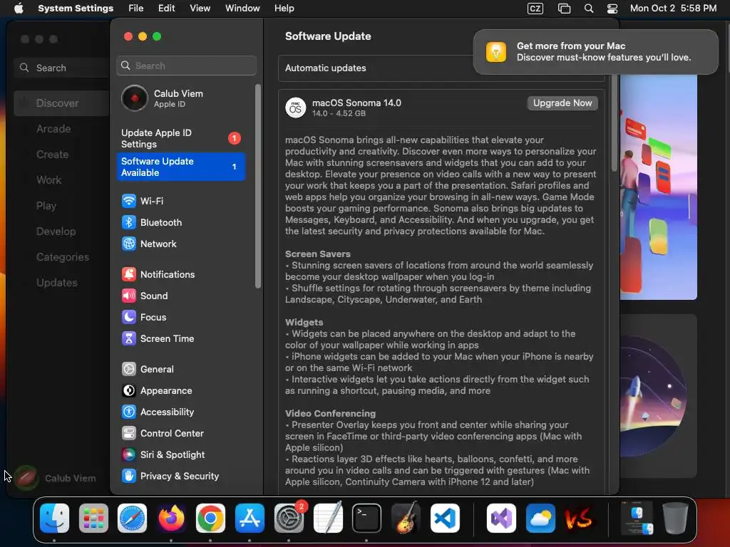Open the Edit menu
Screen dimensions: 730x547
(166, 9)
